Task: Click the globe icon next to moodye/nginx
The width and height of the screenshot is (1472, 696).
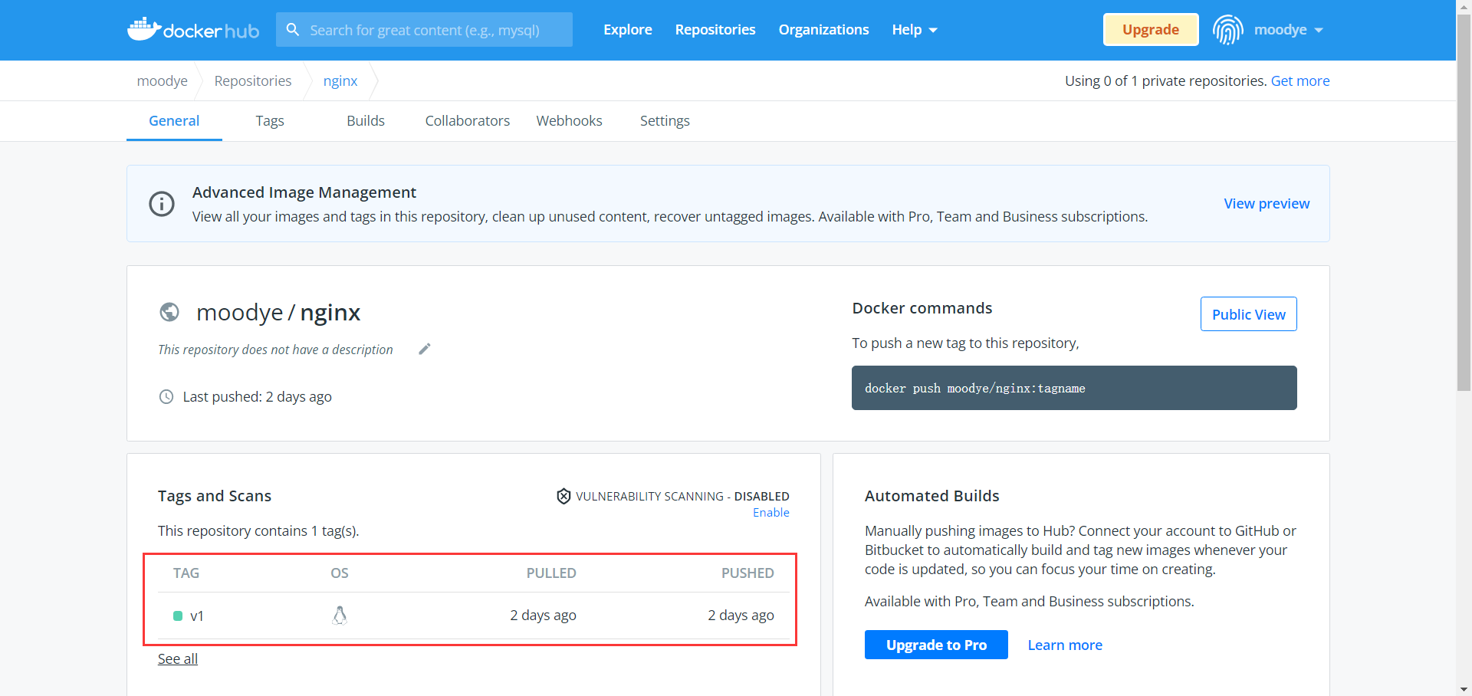Action: click(169, 312)
